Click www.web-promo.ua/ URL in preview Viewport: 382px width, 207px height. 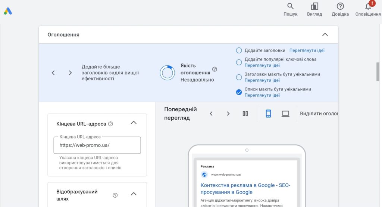pos(226,174)
